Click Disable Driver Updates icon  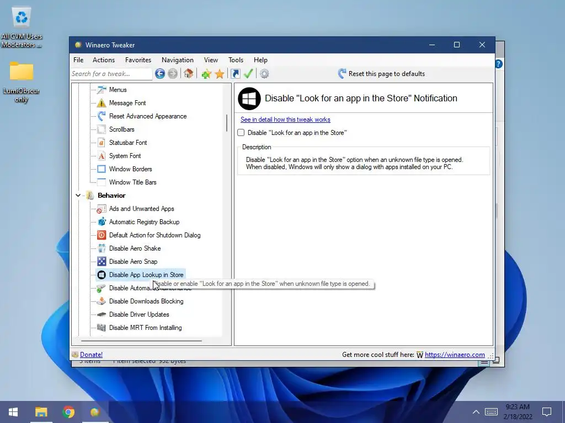[102, 314]
